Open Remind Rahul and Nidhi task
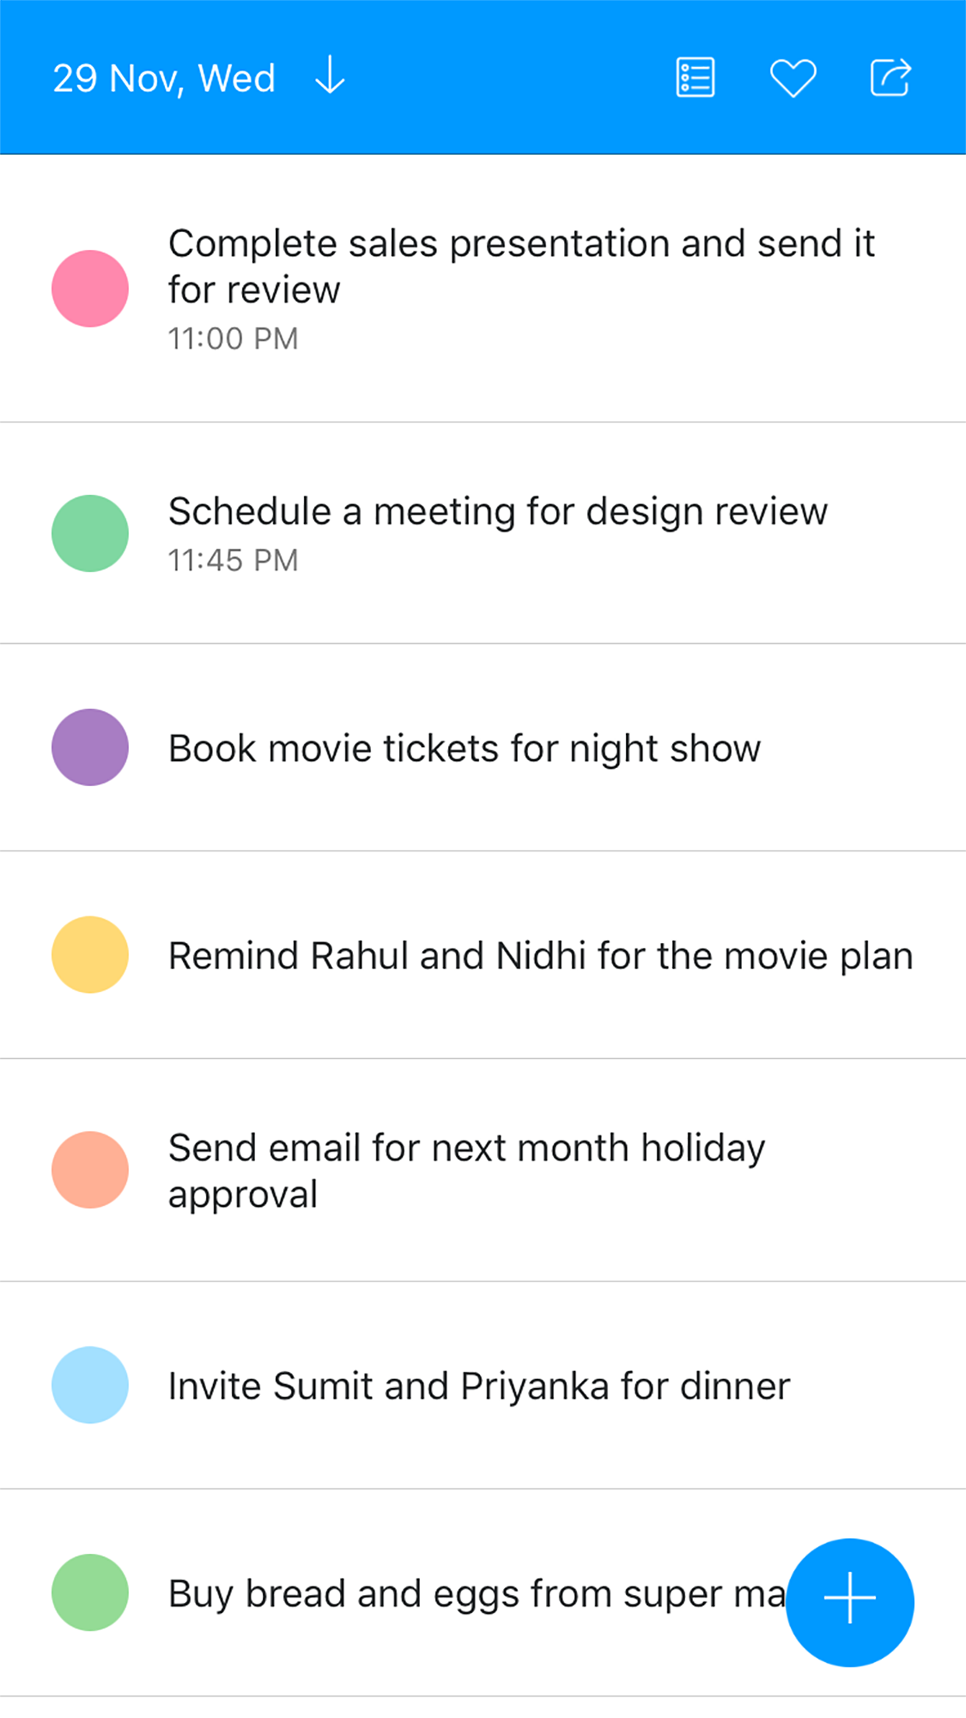Image resolution: width=966 pixels, height=1718 pixels. coord(541,955)
